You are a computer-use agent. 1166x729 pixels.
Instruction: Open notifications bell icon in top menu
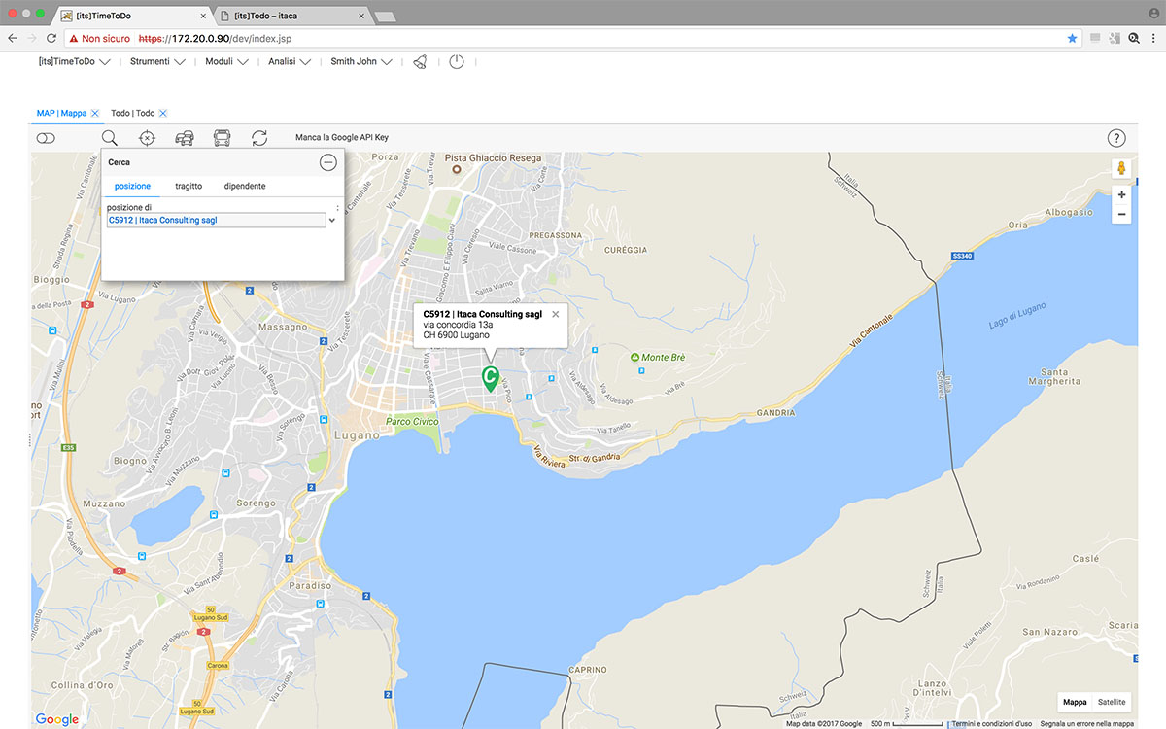pyautogui.click(x=420, y=61)
